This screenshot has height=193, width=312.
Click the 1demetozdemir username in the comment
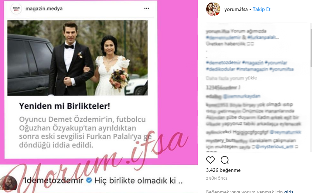53,180
